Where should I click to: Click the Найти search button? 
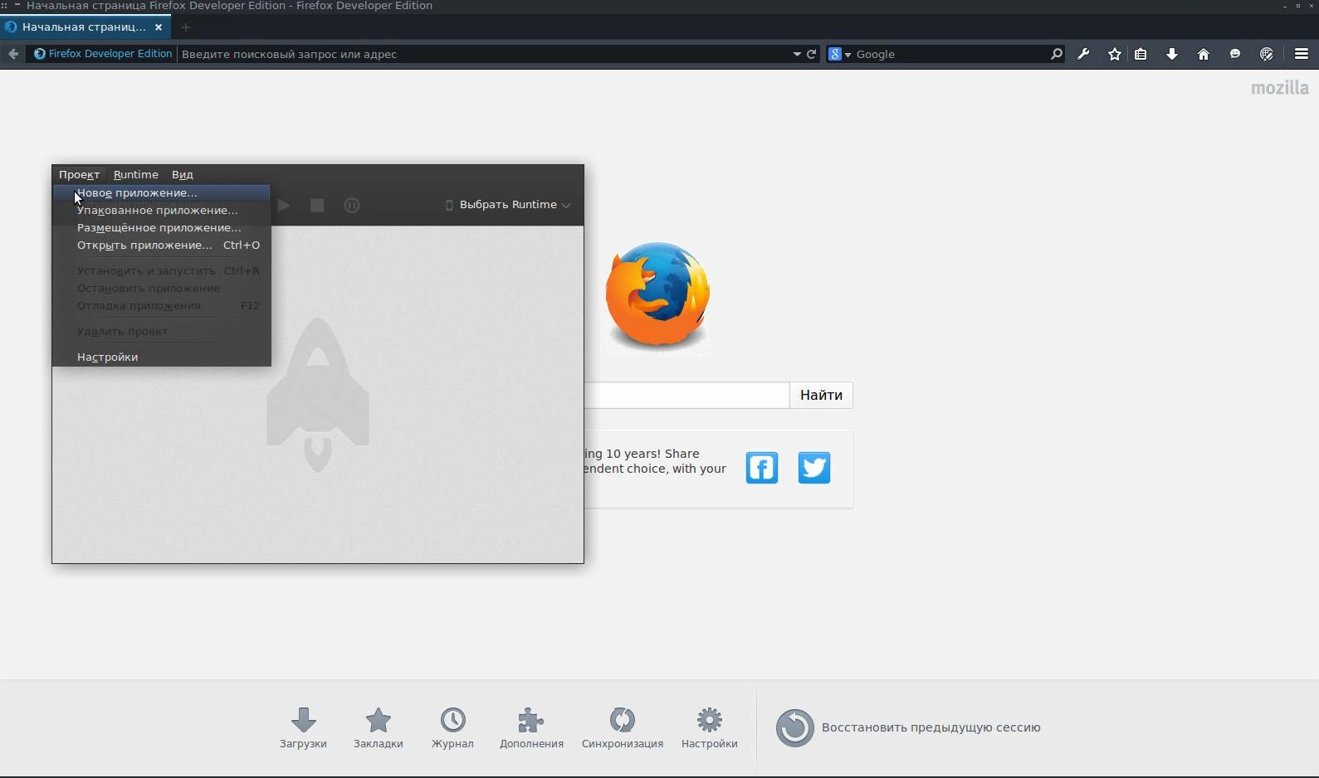tap(821, 395)
